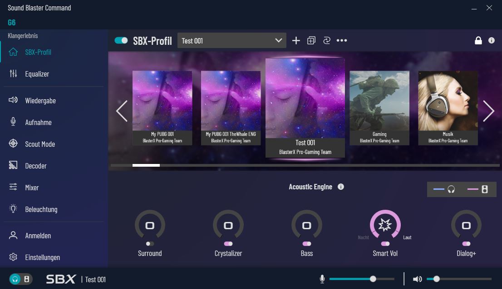Select the Gaming profile card
Viewport: 502px width, 289px height.
click(x=379, y=108)
